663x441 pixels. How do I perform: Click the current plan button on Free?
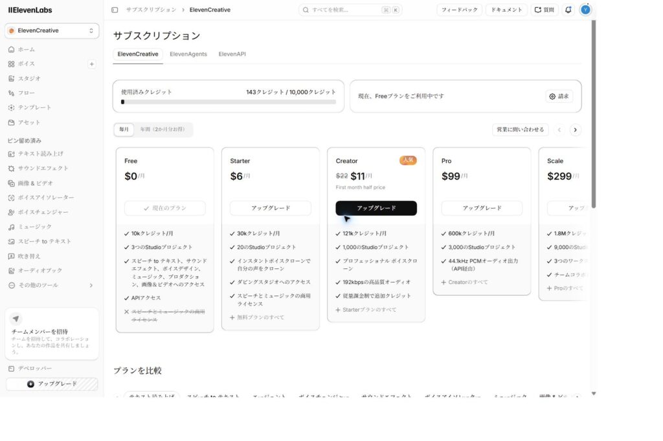165,208
